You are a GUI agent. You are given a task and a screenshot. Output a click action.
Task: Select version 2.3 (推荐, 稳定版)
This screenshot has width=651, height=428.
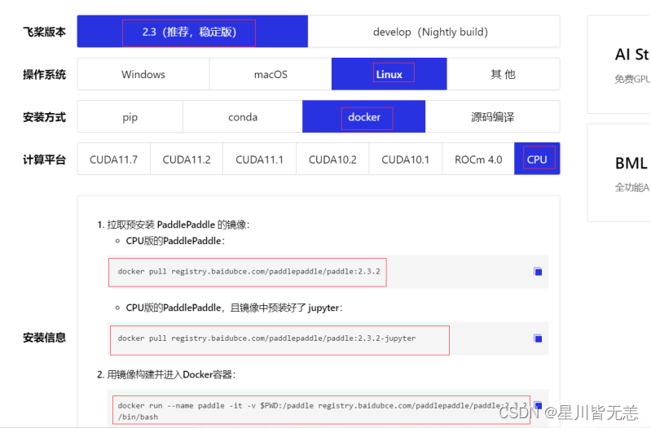pyautogui.click(x=192, y=32)
